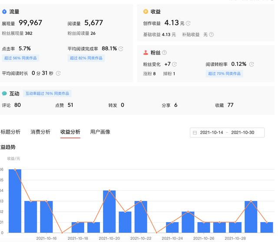278x242 pixels.
Task: Switch to the 标题分析 tab
Action: point(10,132)
